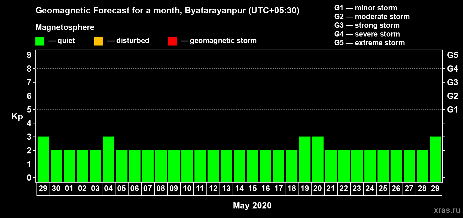463x218 pixels.
Task: Click the green quiet legend swatch
Action: [40, 41]
